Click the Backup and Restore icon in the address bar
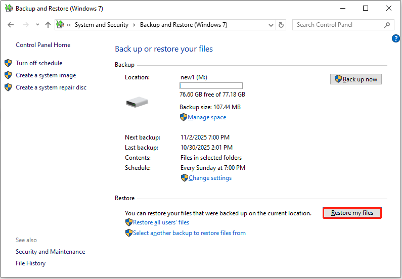 tap(60, 25)
